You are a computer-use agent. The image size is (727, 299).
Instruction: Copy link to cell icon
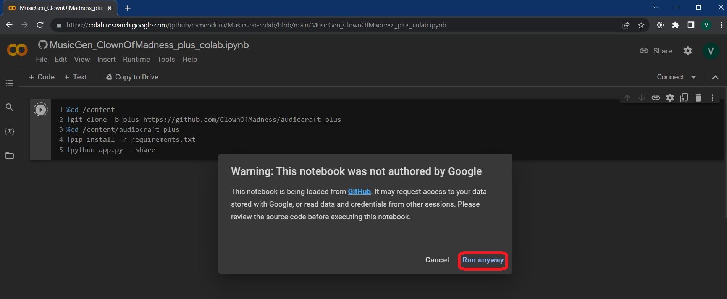(x=656, y=98)
